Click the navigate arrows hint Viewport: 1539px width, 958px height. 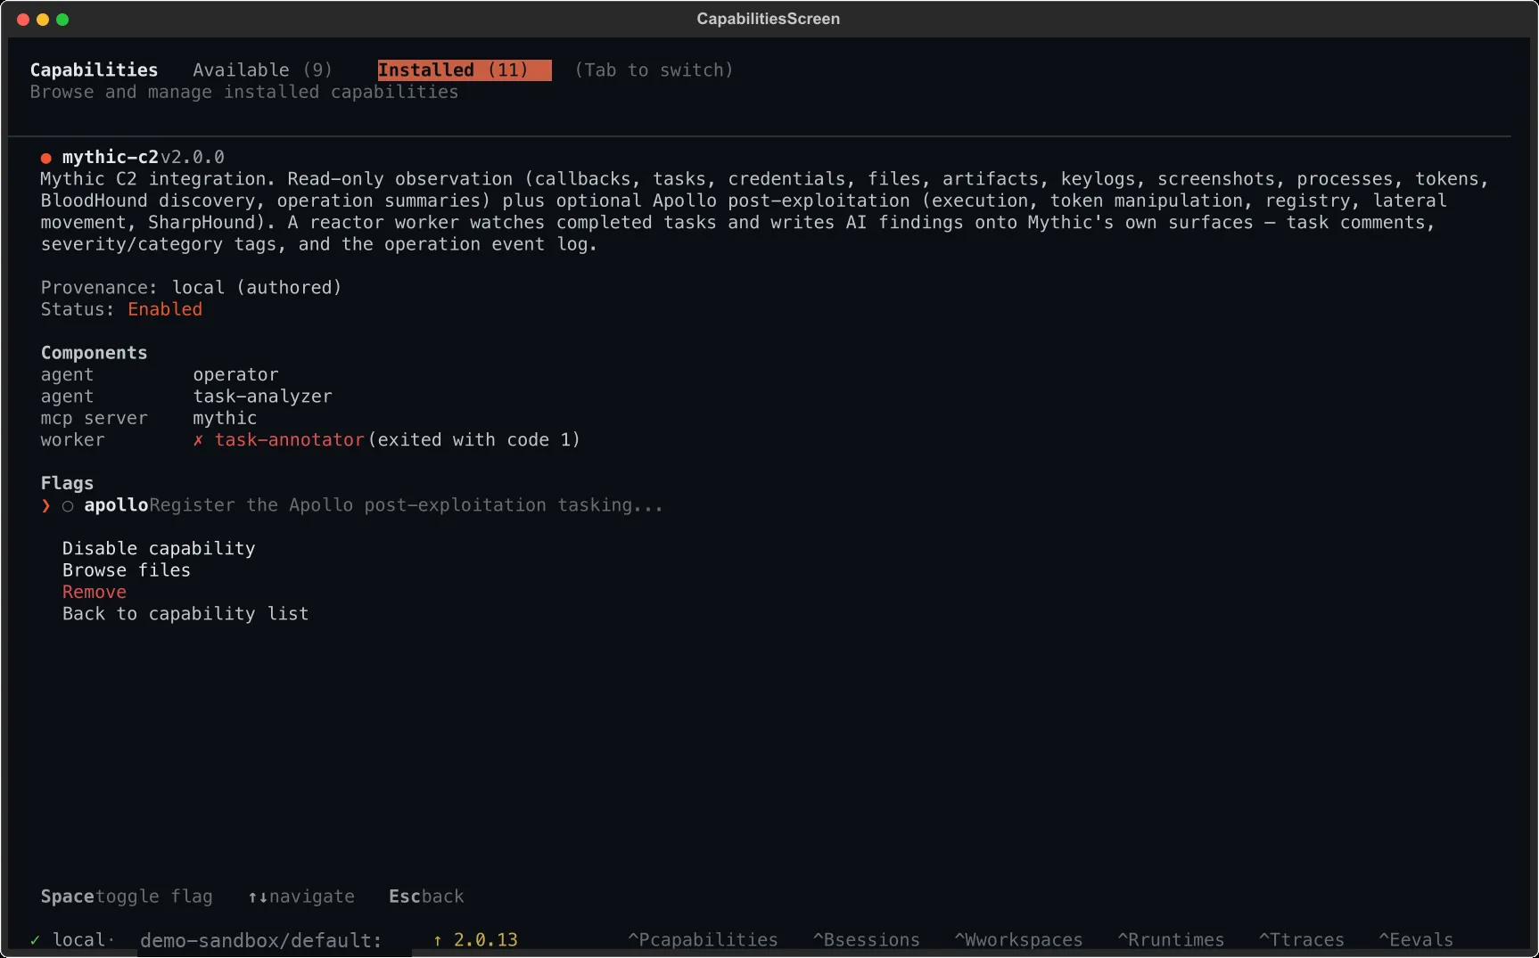coord(301,897)
